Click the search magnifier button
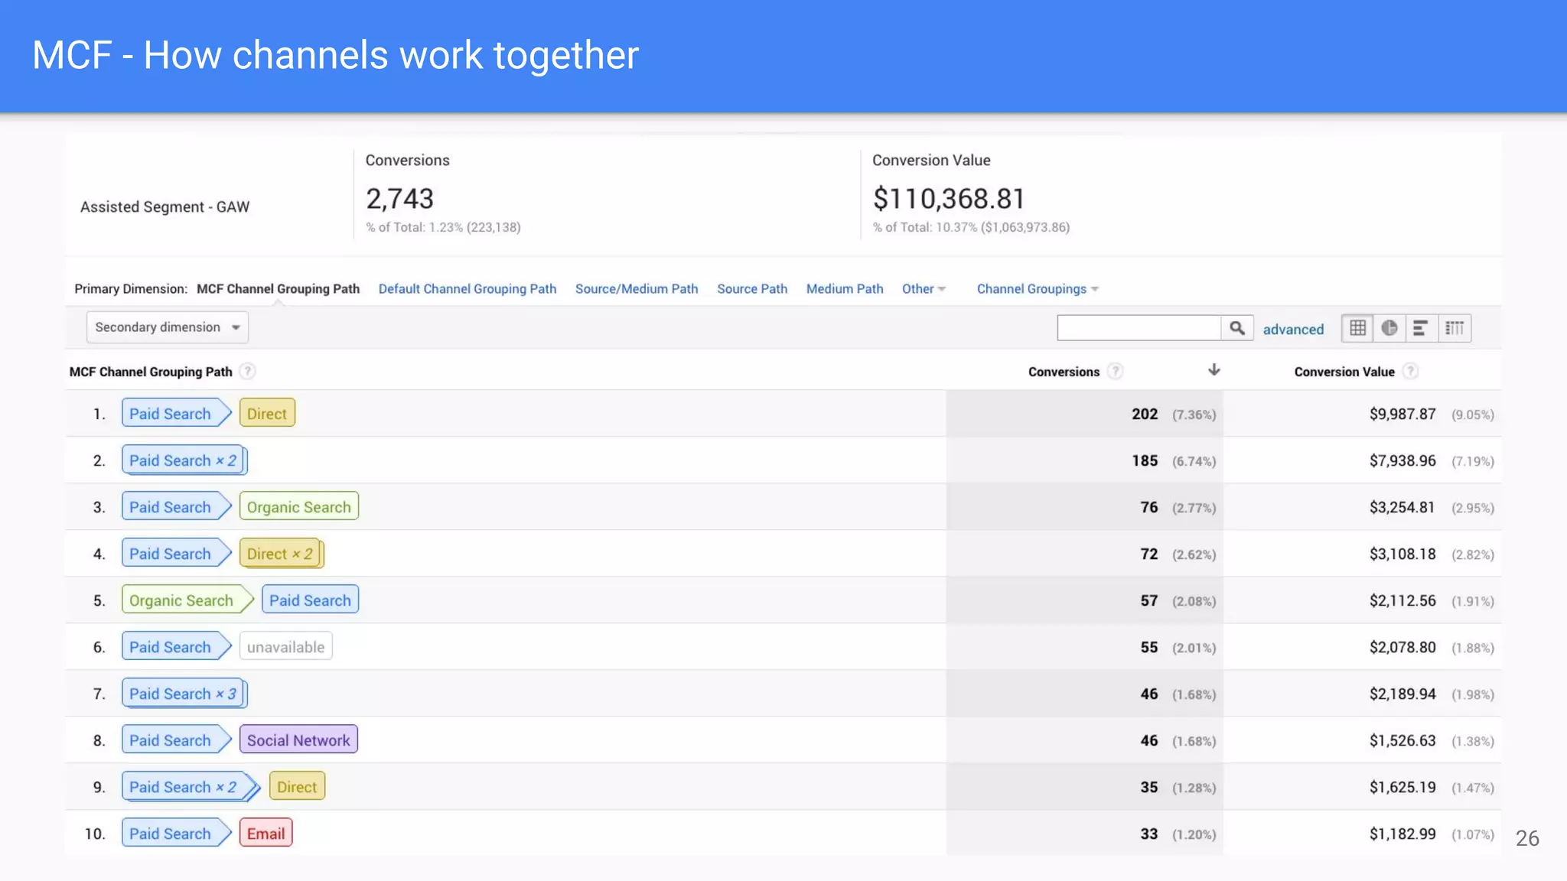Screen dimensions: 1567x881 click(x=1236, y=328)
